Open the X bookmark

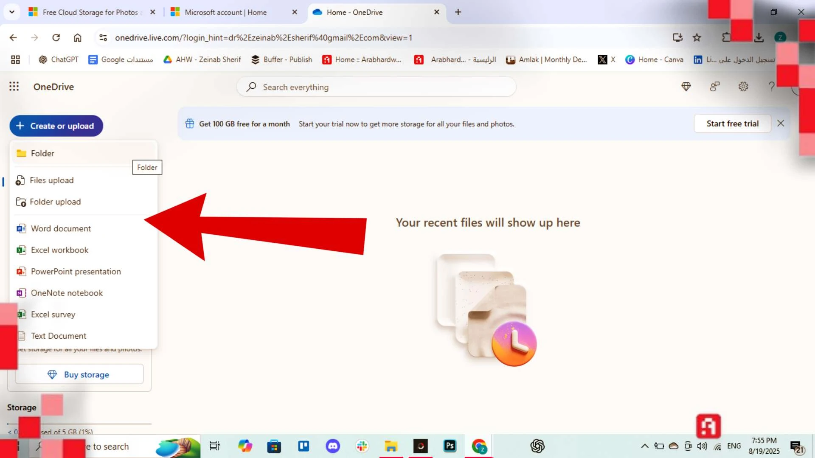[x=606, y=60]
